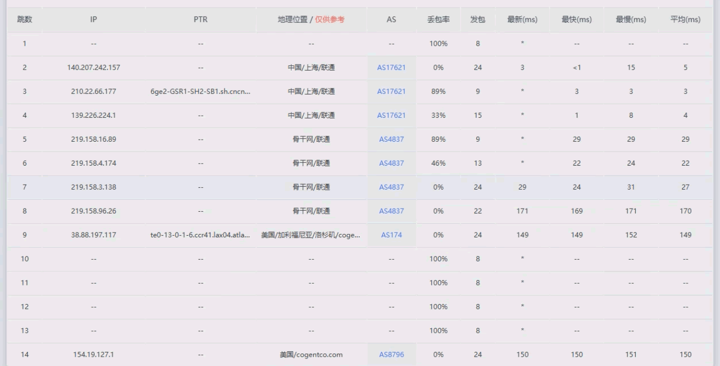Open the AS17621 link for hop 2
This screenshot has height=366, width=720.
[x=391, y=68]
